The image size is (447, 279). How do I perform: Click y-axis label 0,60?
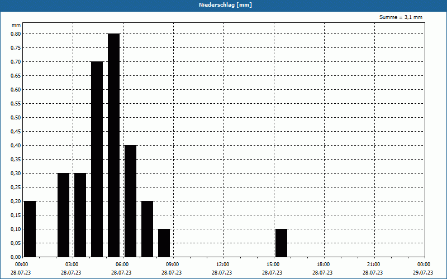(16, 90)
